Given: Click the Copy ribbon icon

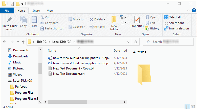Looking at the screenshot, I should [x=23, y=20].
